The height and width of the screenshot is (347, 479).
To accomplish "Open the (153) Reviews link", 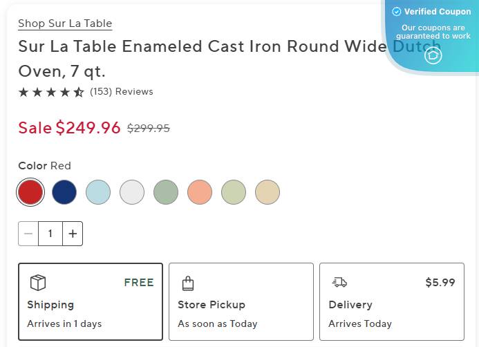I will [122, 92].
